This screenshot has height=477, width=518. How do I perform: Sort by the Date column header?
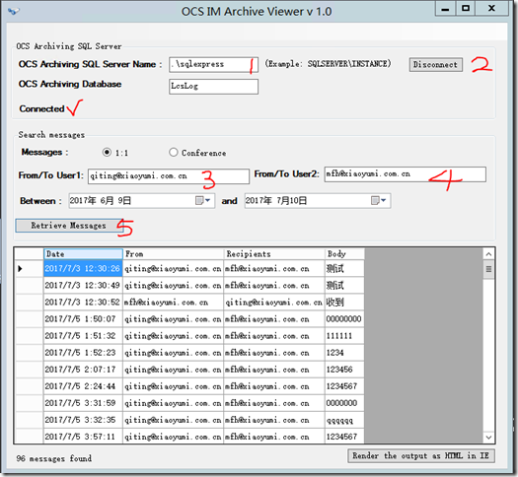pos(83,254)
